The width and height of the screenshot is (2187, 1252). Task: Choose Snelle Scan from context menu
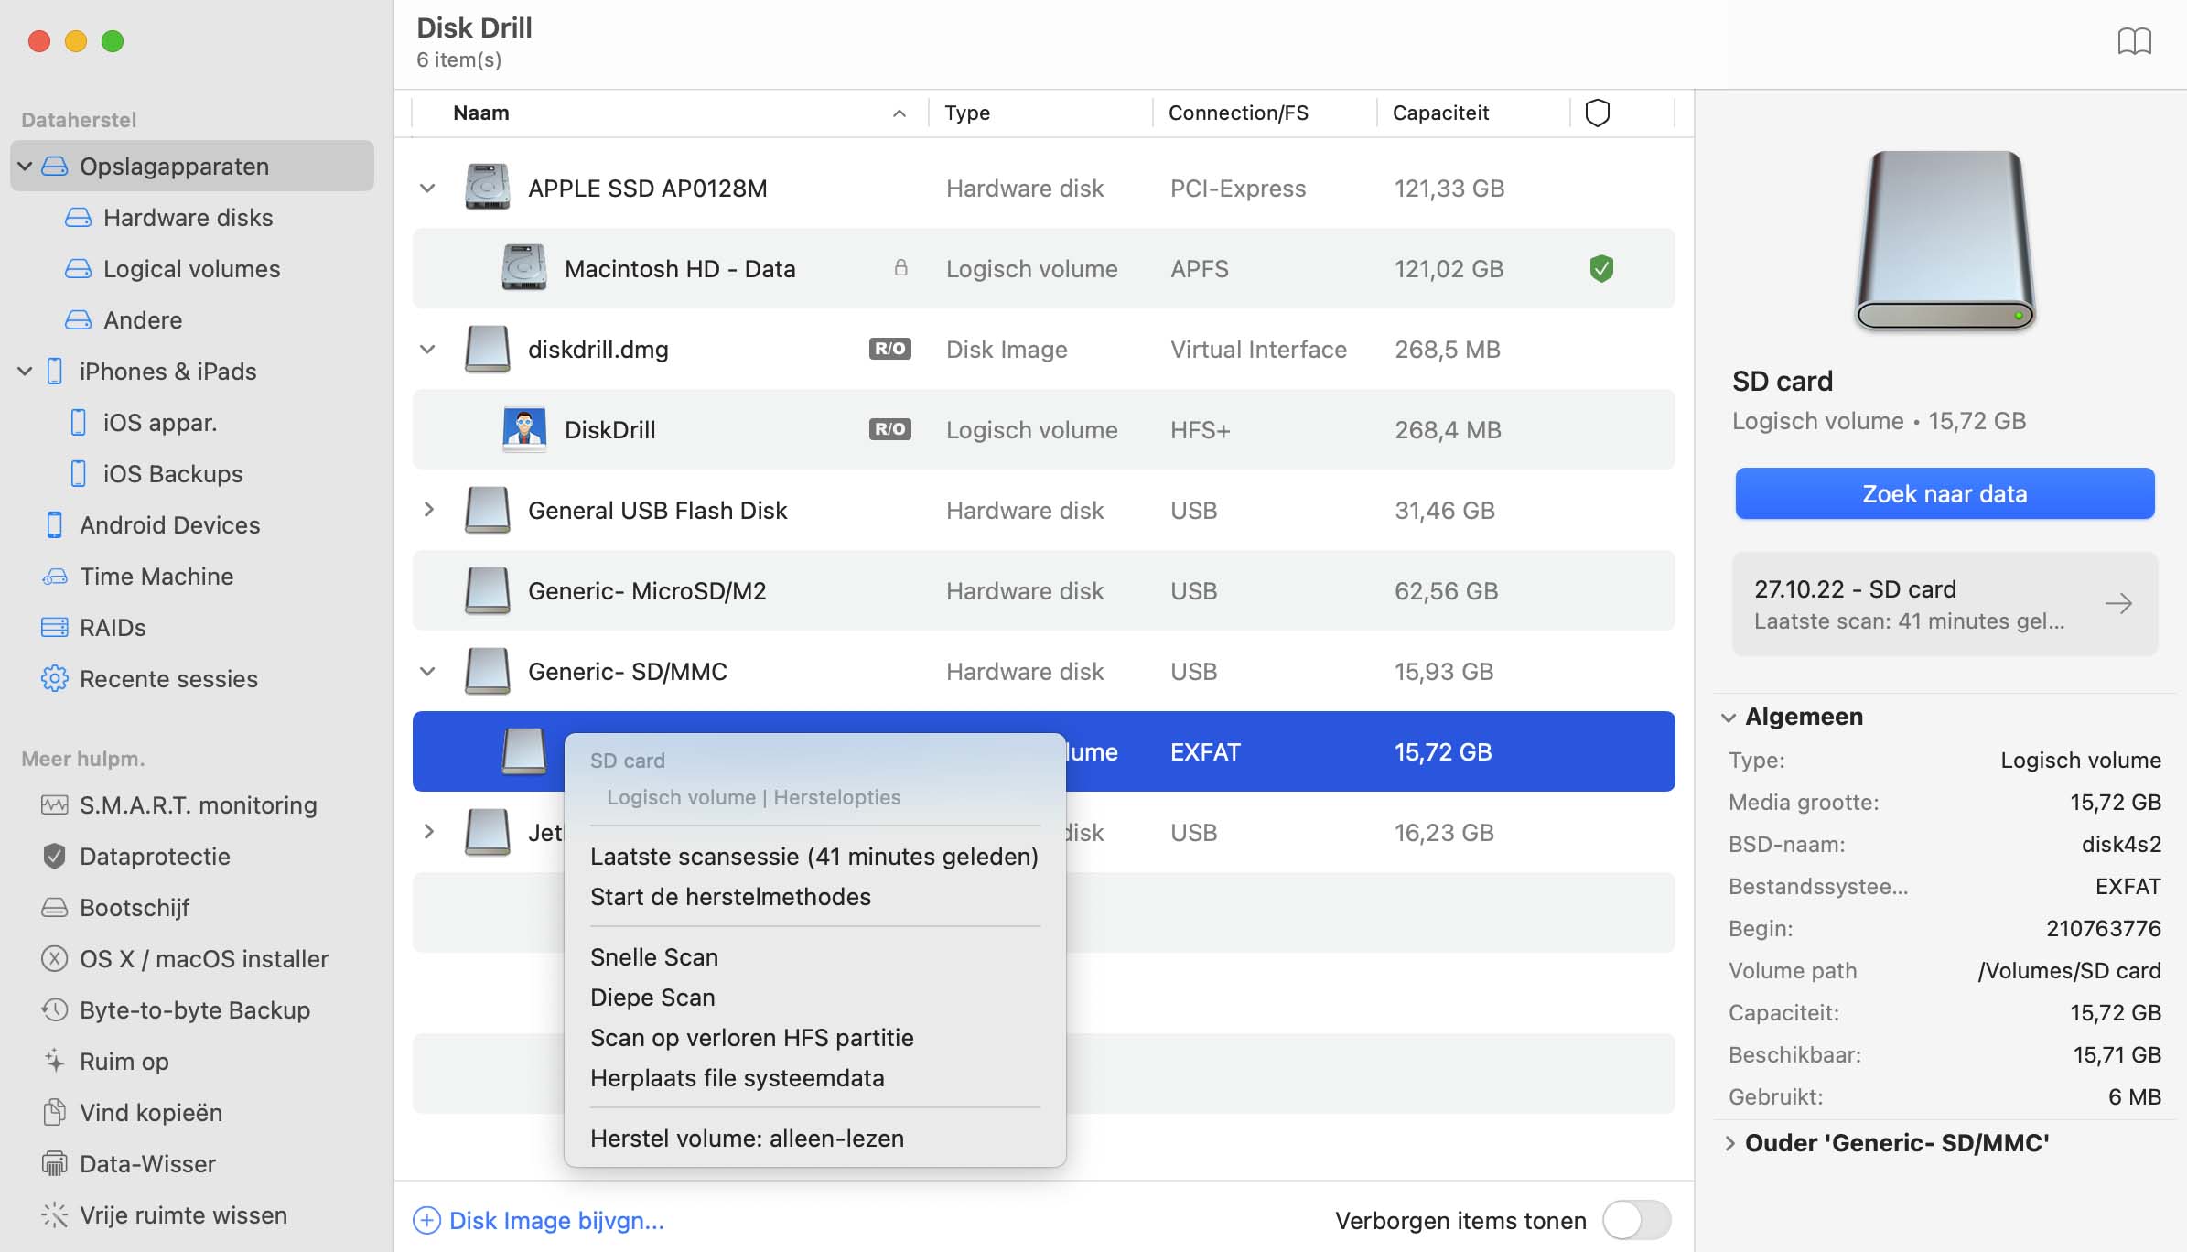(654, 956)
